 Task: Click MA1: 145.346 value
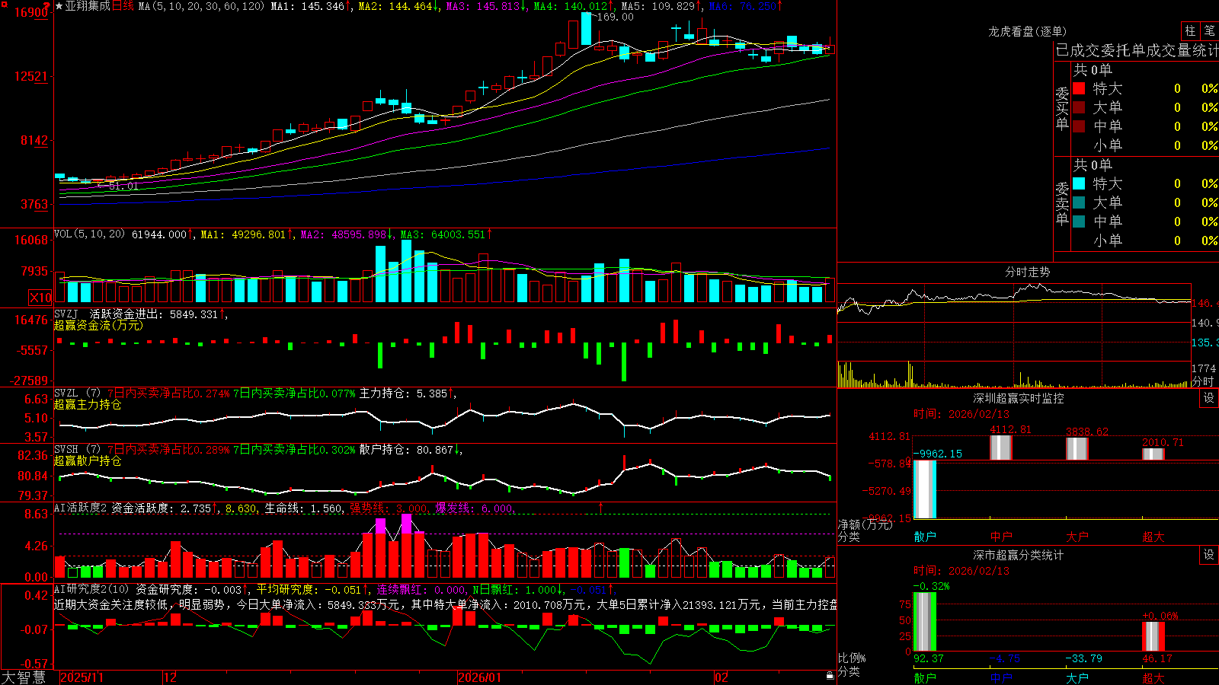click(x=311, y=6)
